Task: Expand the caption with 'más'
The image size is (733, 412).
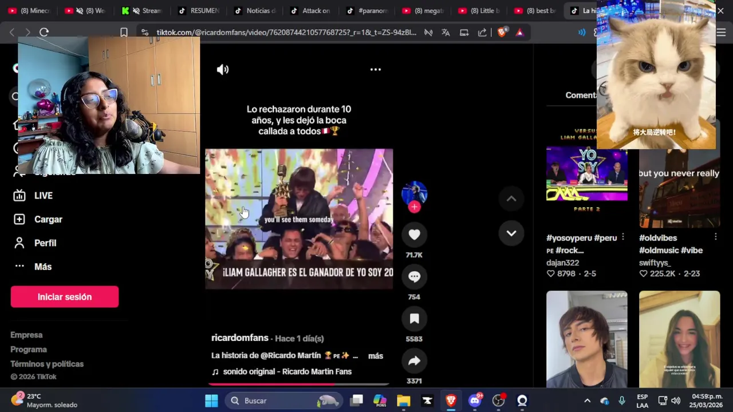Action: pos(376,356)
